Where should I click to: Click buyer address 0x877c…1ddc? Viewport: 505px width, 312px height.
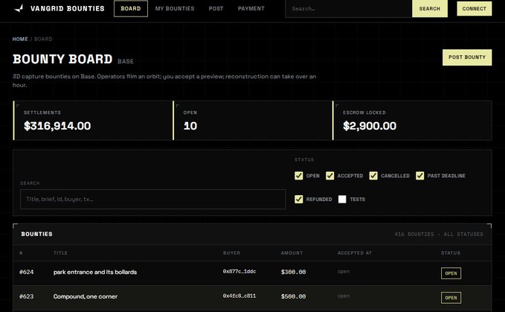click(x=239, y=271)
